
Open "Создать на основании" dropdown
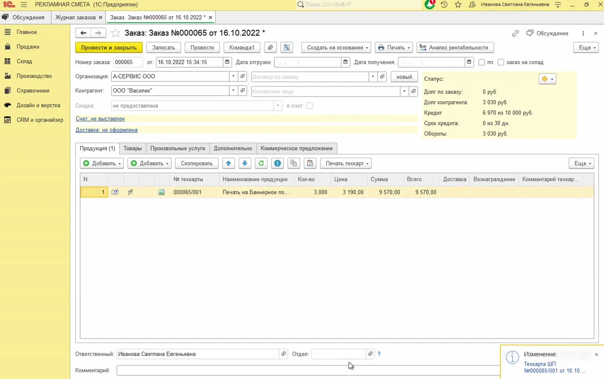(336, 48)
